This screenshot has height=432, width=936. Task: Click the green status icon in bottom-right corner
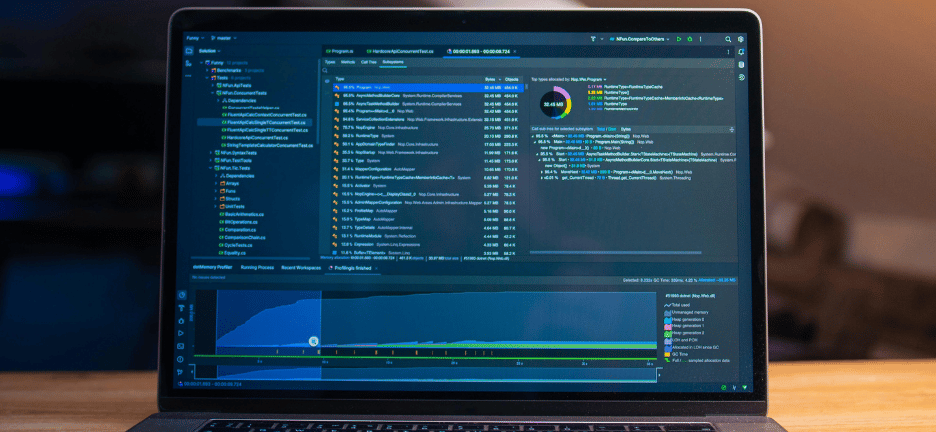[x=724, y=387]
